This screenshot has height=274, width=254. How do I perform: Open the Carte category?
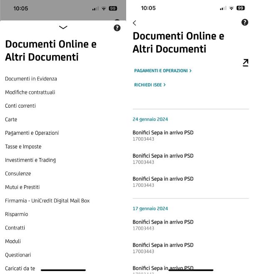[x=11, y=119]
